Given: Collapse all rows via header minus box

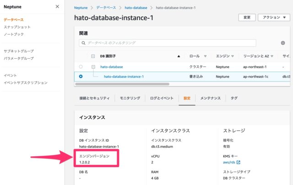Looking at the screenshot, I should [93, 56].
